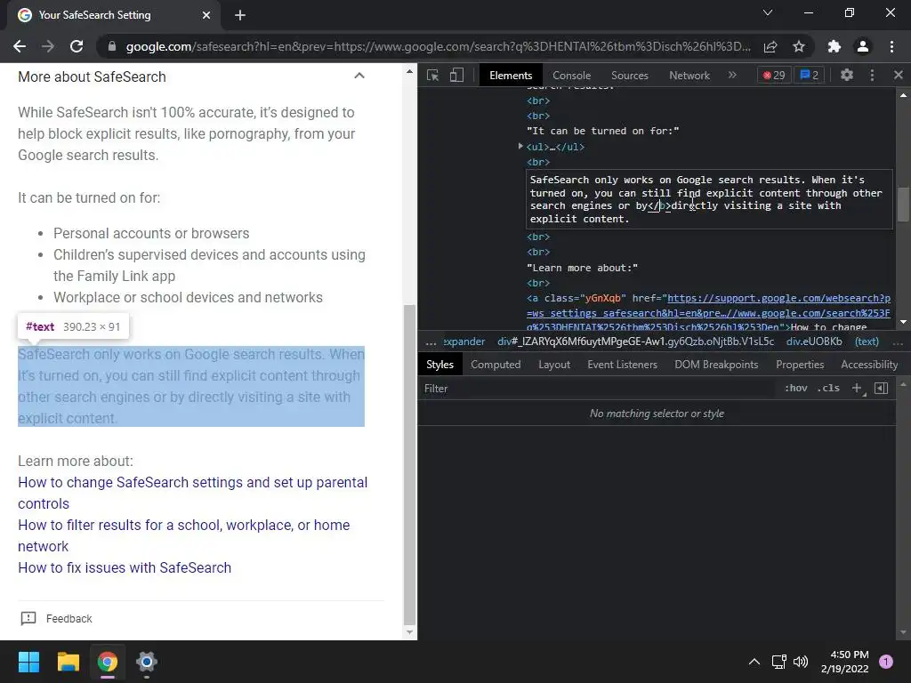
Task: Open File Explorer from the taskbar
Action: click(x=68, y=662)
